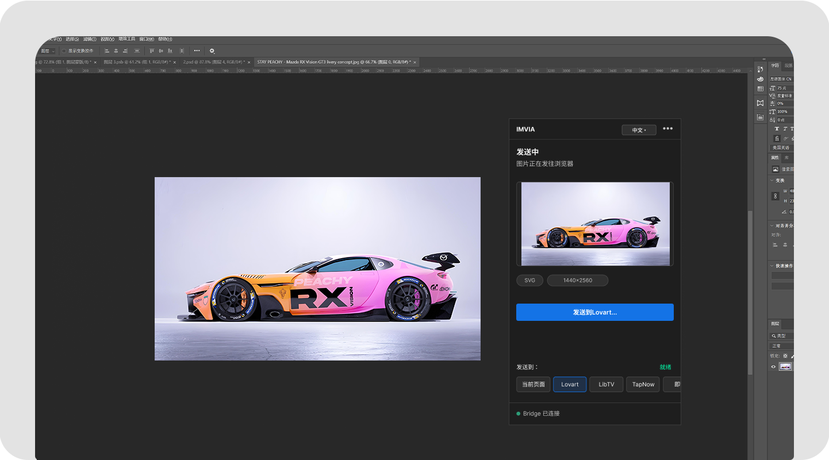Click the distribute horizontally icon in options bar

pos(182,51)
